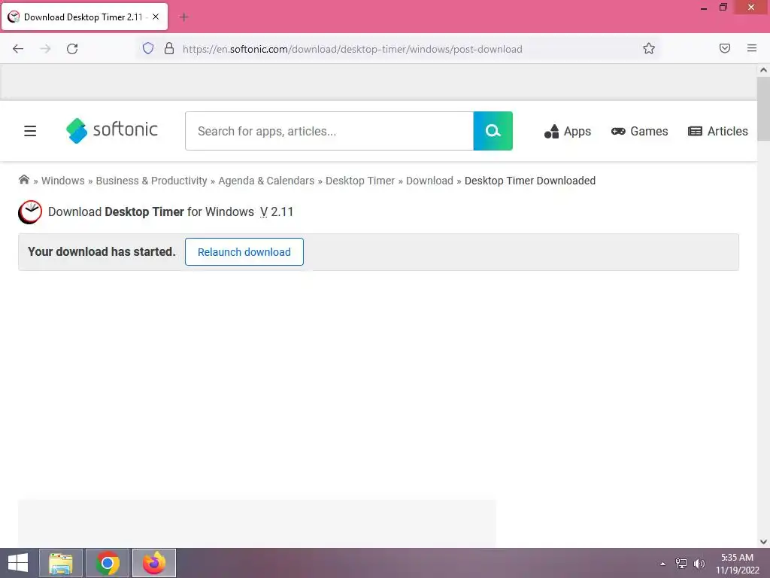The height and width of the screenshot is (578, 770).
Task: Open the Download breadcrumb link
Action: tap(429, 181)
